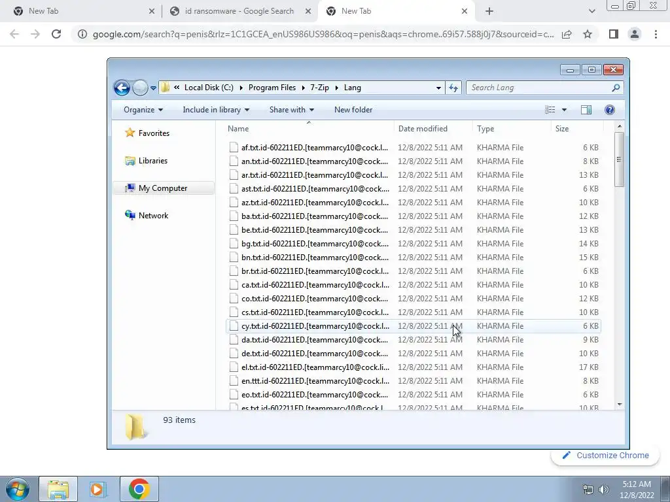Switch to id ransomware Google Search tab
This screenshot has width=670, height=502.
[239, 11]
